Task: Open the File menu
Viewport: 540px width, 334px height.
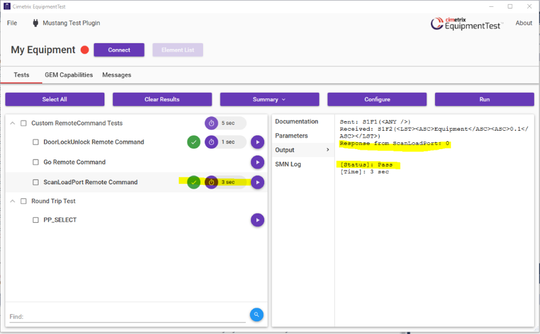Action: coord(12,23)
